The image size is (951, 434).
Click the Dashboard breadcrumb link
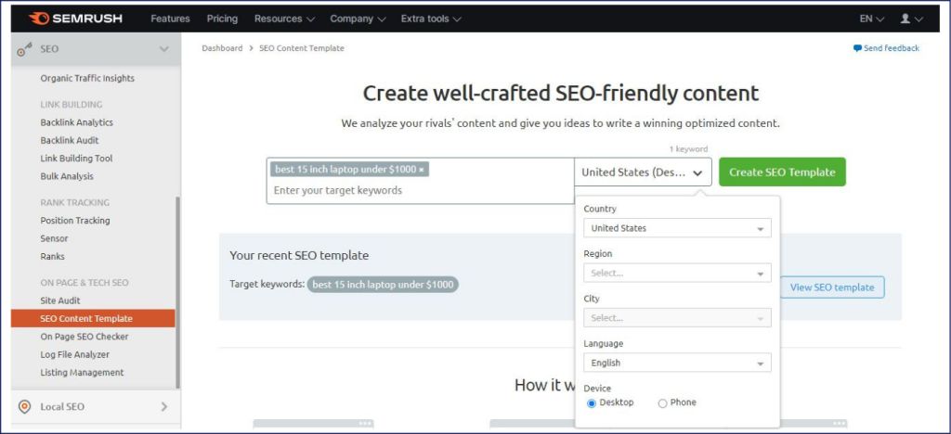click(x=222, y=48)
